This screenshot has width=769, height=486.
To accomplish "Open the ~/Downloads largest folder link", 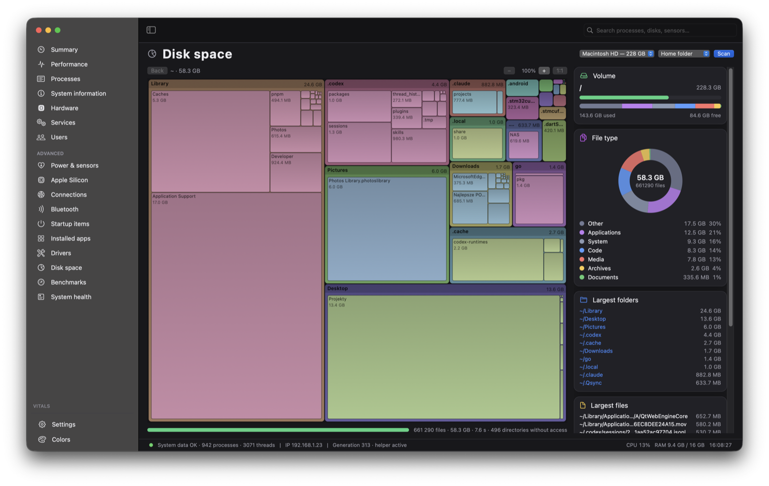I will click(x=596, y=351).
